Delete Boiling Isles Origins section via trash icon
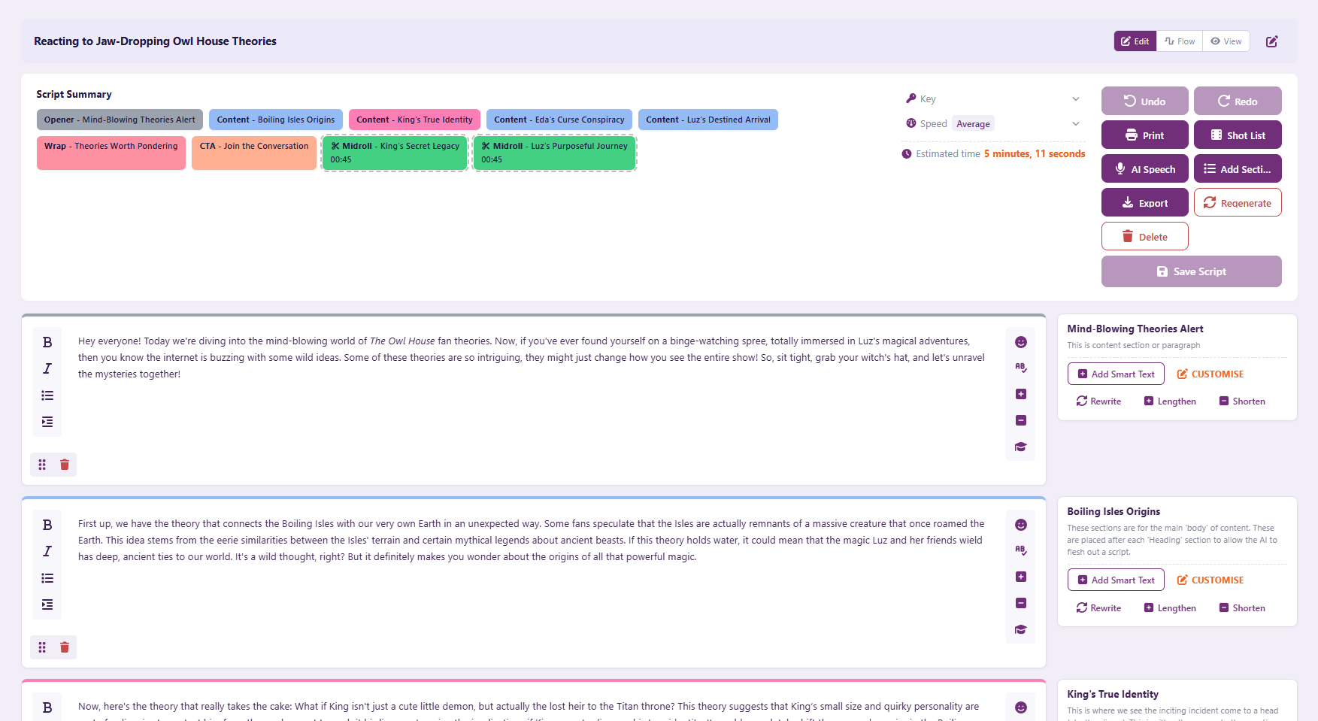Image resolution: width=1318 pixels, height=721 pixels. tap(65, 647)
